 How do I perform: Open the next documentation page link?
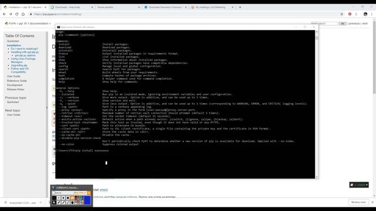pos(365,23)
